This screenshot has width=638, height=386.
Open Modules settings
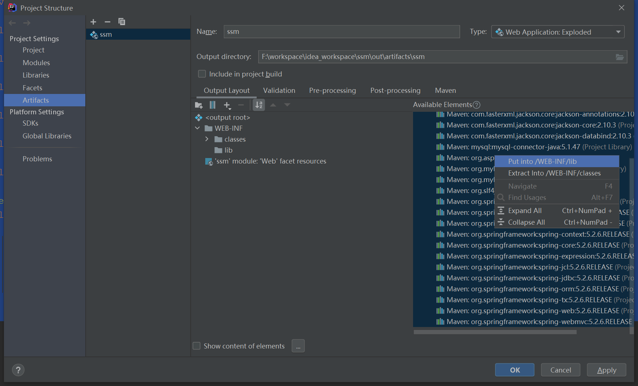coord(36,63)
